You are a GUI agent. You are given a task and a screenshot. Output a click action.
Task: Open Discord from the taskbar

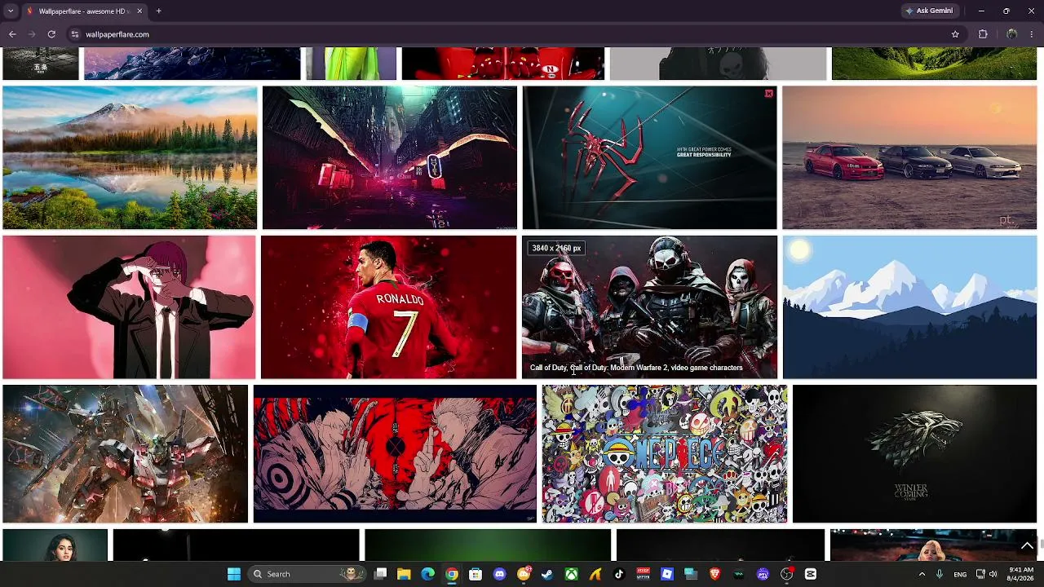pos(499,574)
